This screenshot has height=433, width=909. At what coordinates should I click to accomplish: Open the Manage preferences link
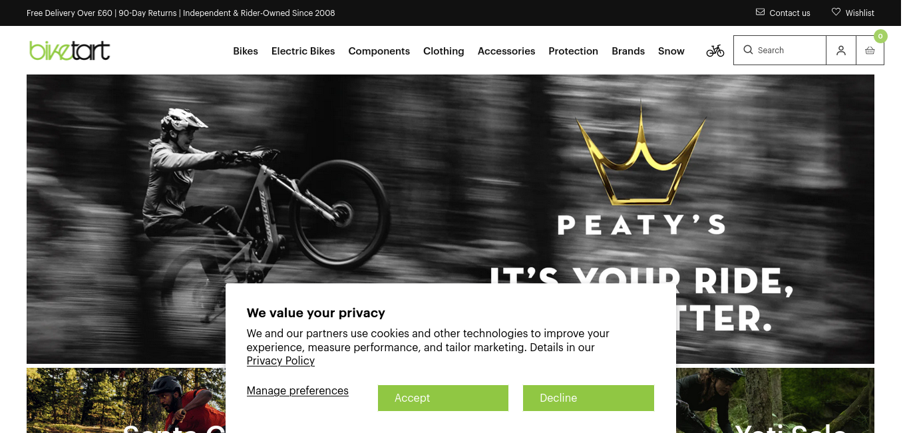pos(297,390)
